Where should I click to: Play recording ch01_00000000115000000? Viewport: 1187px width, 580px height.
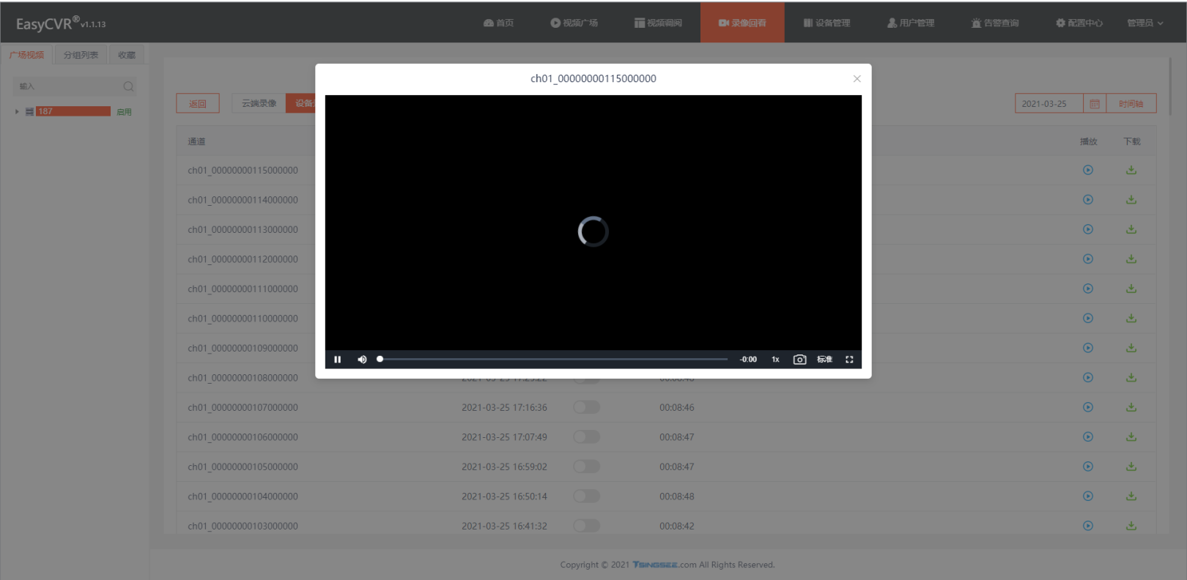(1088, 170)
